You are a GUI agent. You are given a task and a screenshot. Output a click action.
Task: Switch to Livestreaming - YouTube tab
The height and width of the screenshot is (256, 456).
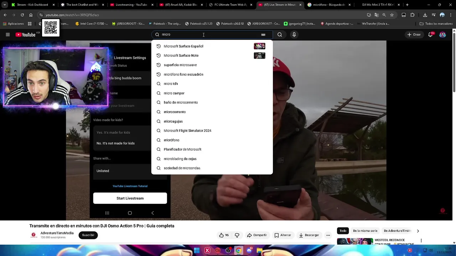(x=131, y=5)
